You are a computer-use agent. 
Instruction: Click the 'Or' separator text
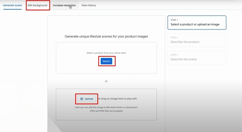pyautogui.click(x=106, y=81)
